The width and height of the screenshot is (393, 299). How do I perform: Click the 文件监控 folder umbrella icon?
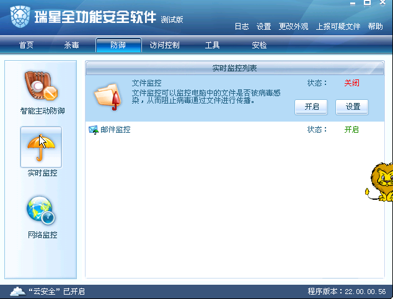(108, 97)
